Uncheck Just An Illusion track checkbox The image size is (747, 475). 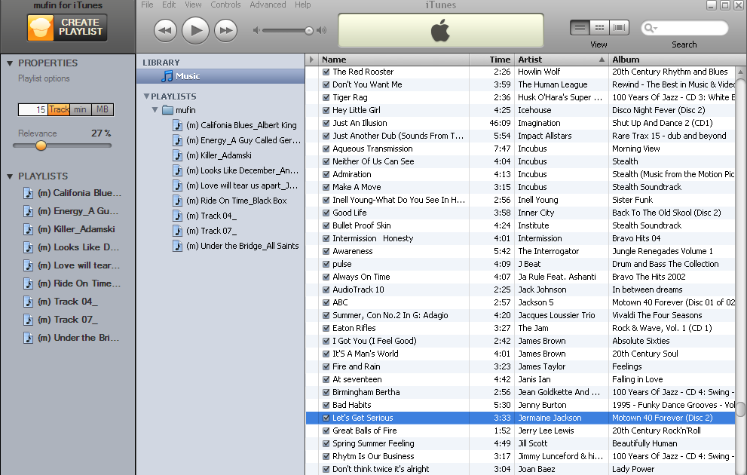pyautogui.click(x=326, y=124)
